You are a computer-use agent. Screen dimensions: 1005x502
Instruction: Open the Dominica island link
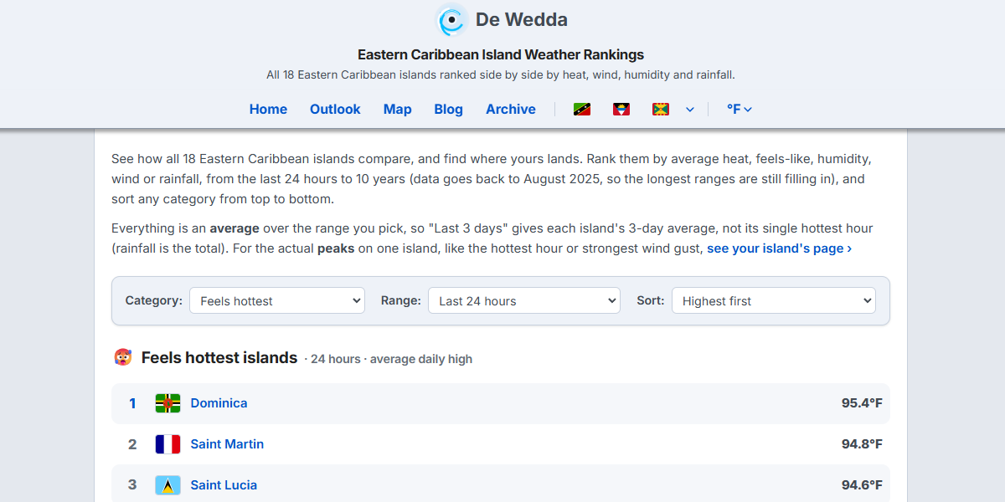pos(219,403)
